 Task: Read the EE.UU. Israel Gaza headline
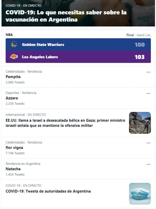tap(65, 123)
